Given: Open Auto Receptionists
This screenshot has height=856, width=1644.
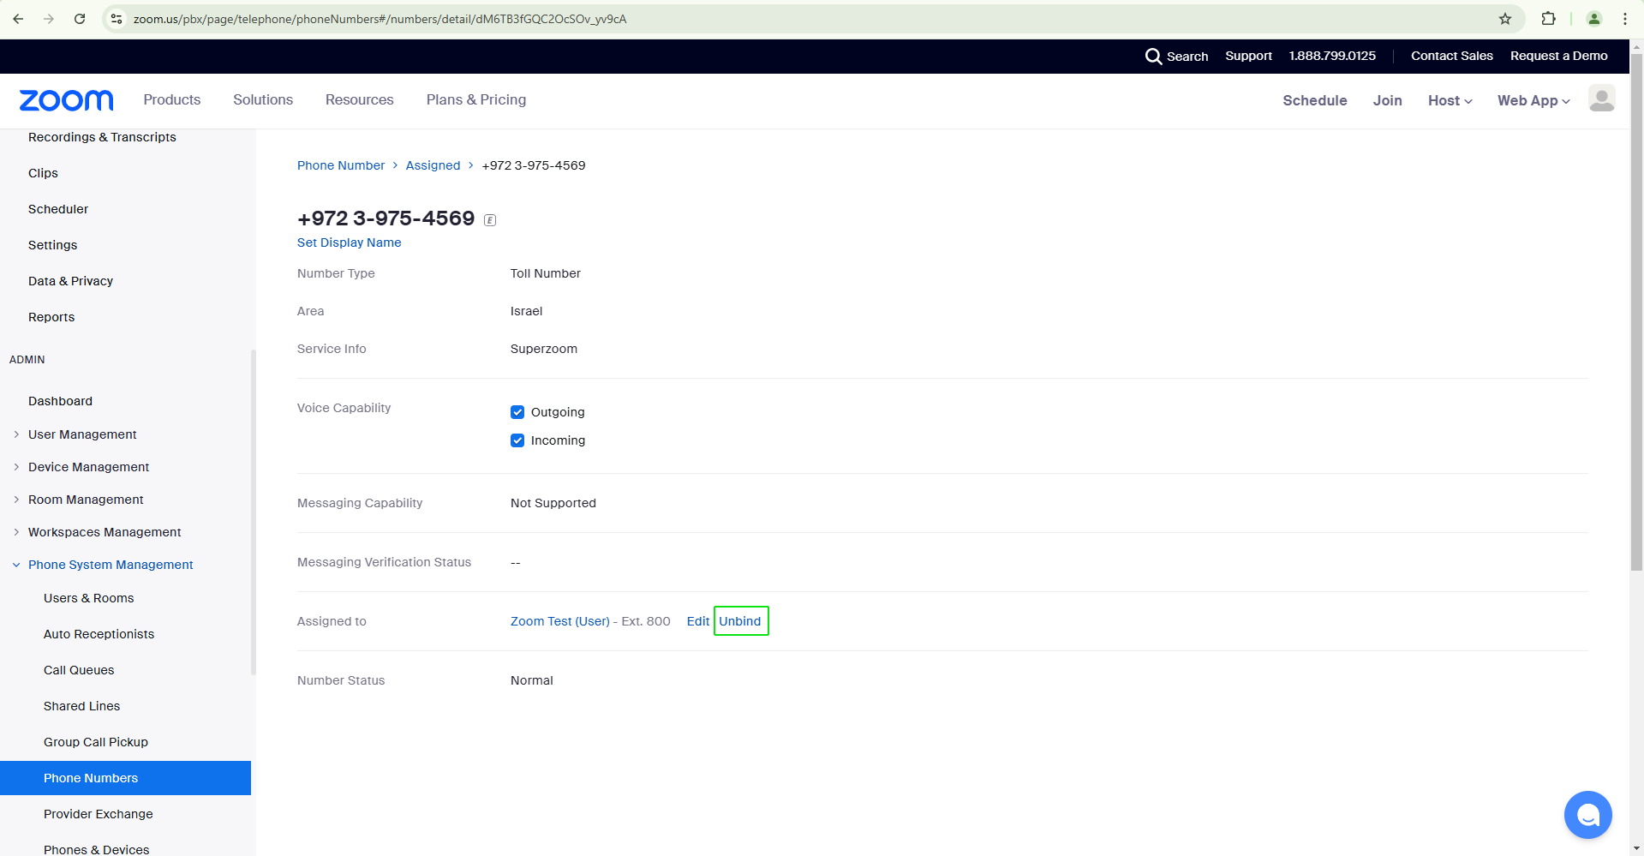Looking at the screenshot, I should 99,634.
